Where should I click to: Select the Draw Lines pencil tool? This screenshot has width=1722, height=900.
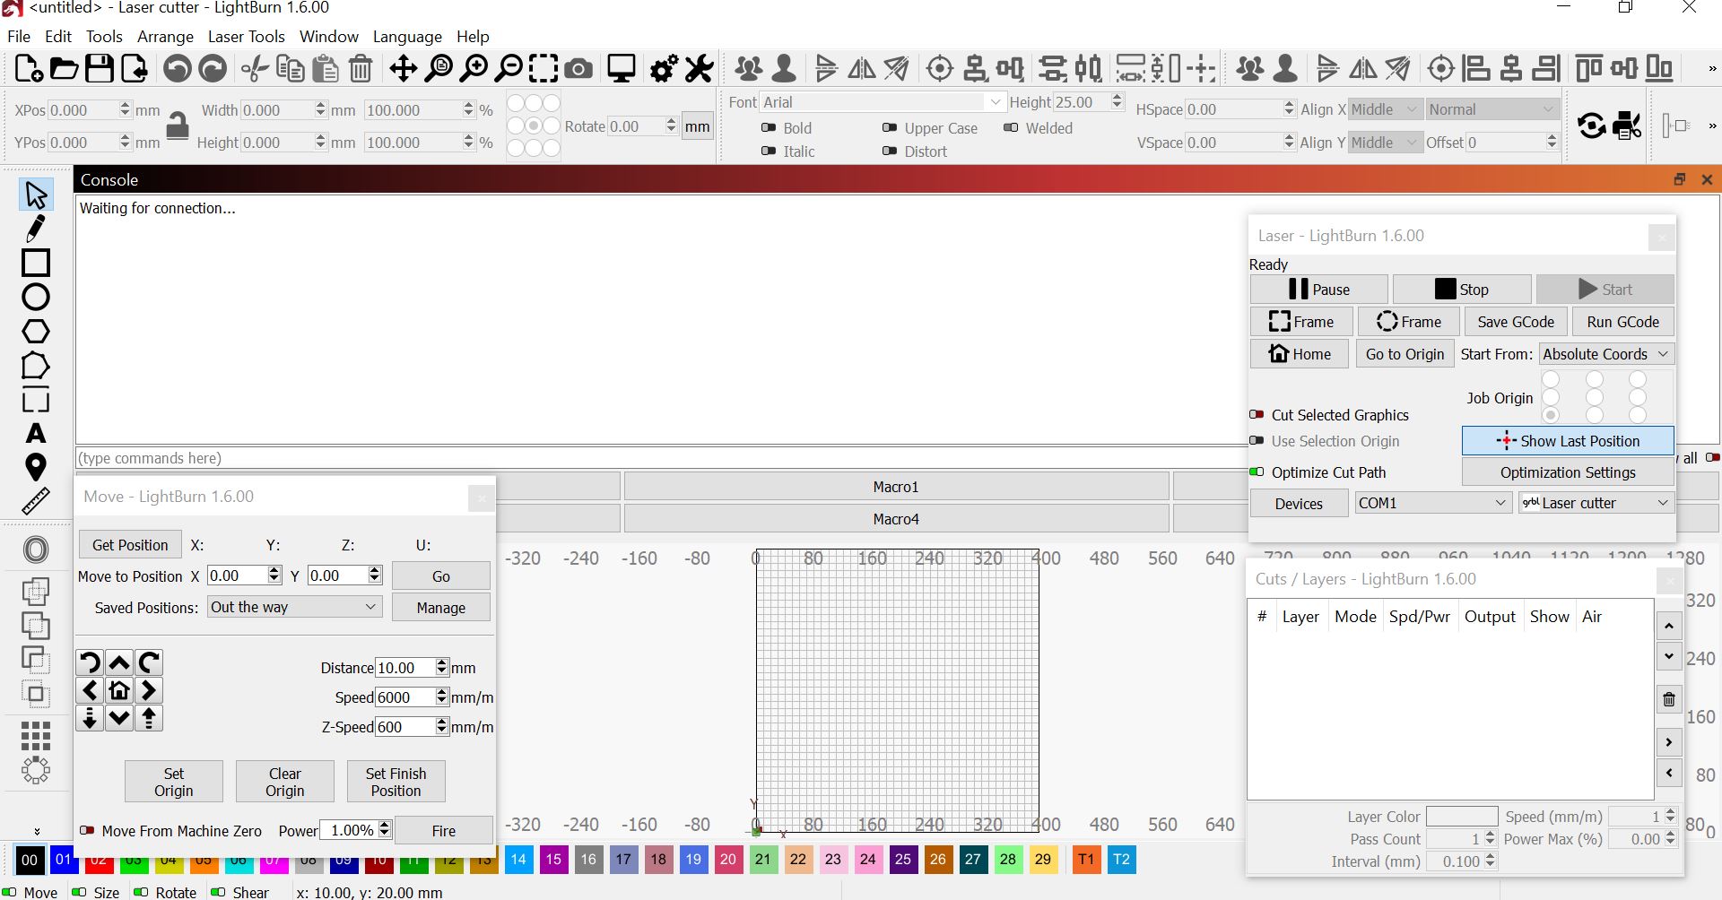(35, 229)
